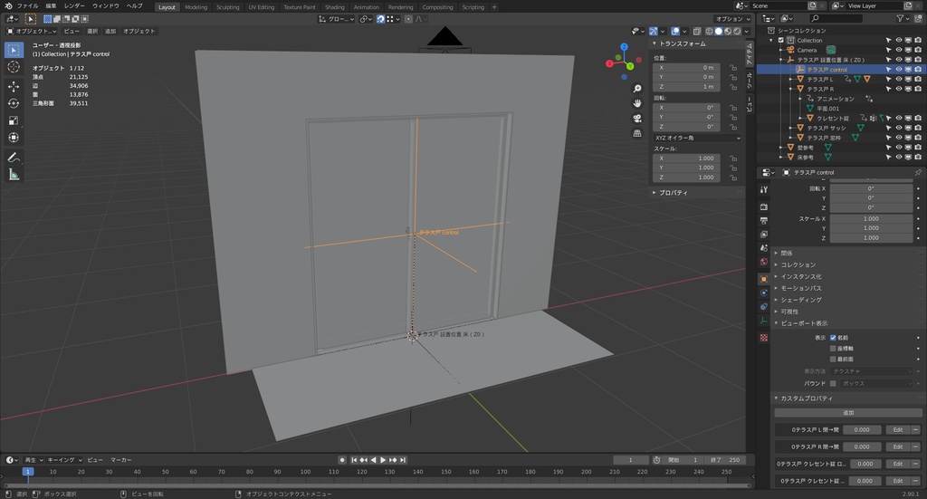
Task: Click the Play animation button
Action: 384,460
